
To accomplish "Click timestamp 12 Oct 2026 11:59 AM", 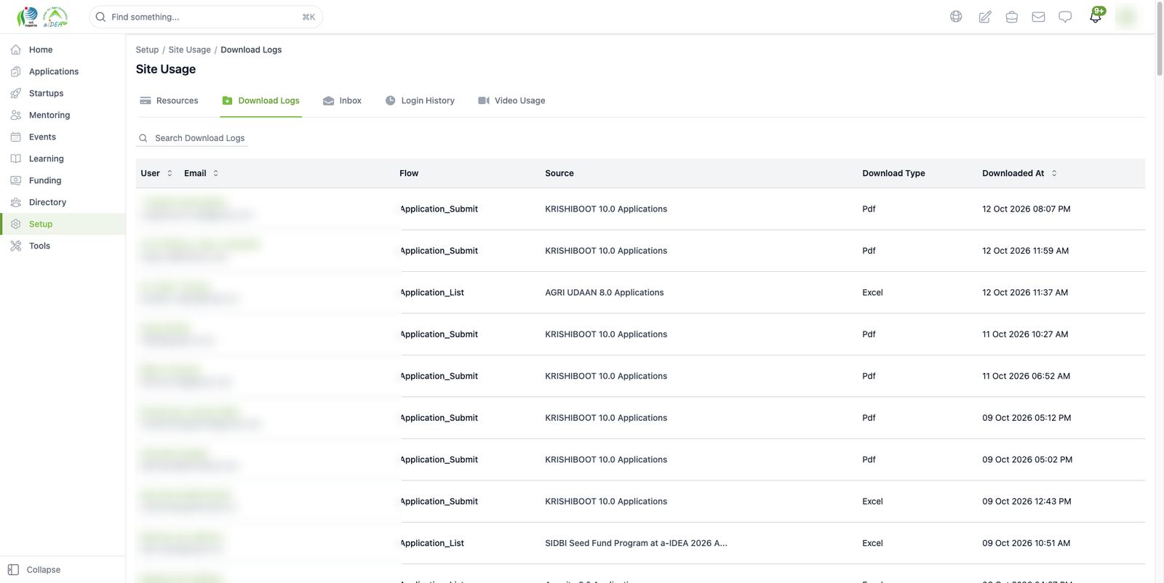I will (x=1025, y=251).
